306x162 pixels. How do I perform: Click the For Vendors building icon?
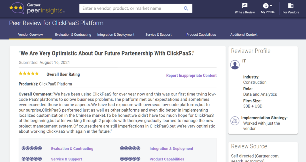click(x=291, y=6)
